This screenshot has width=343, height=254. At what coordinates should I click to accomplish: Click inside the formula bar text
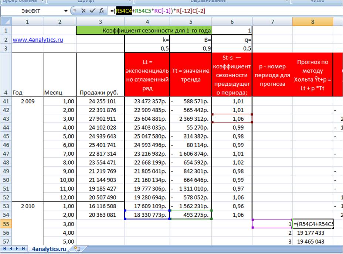coord(222,11)
